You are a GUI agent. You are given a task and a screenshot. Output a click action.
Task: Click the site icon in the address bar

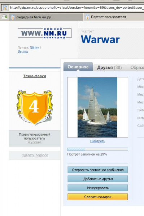(5, 8)
